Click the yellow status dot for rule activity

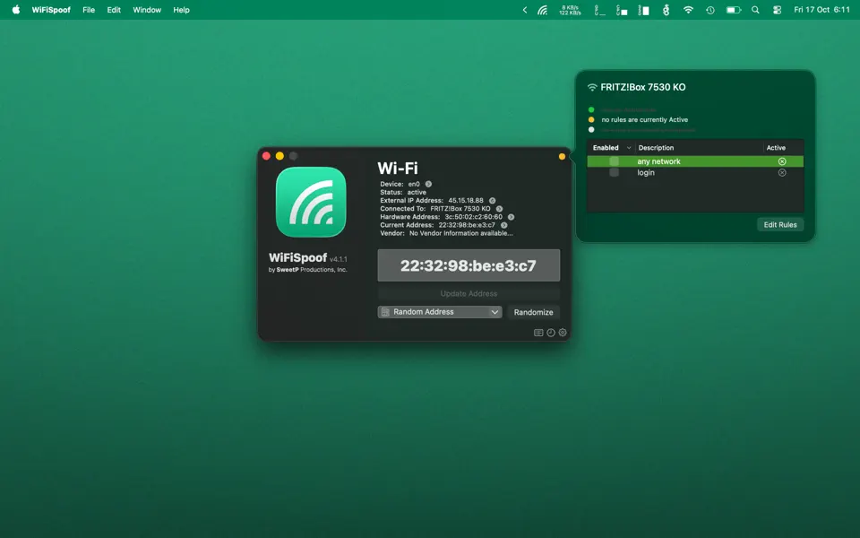[x=590, y=118]
